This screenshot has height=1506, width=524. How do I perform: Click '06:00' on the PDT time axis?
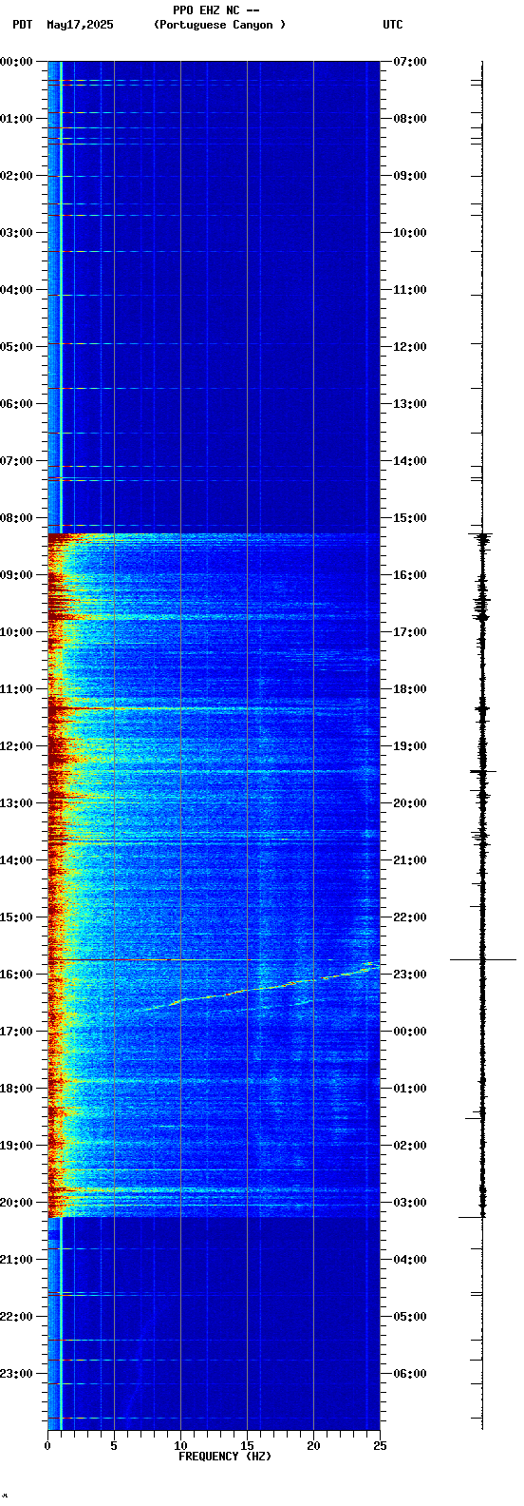17,404
